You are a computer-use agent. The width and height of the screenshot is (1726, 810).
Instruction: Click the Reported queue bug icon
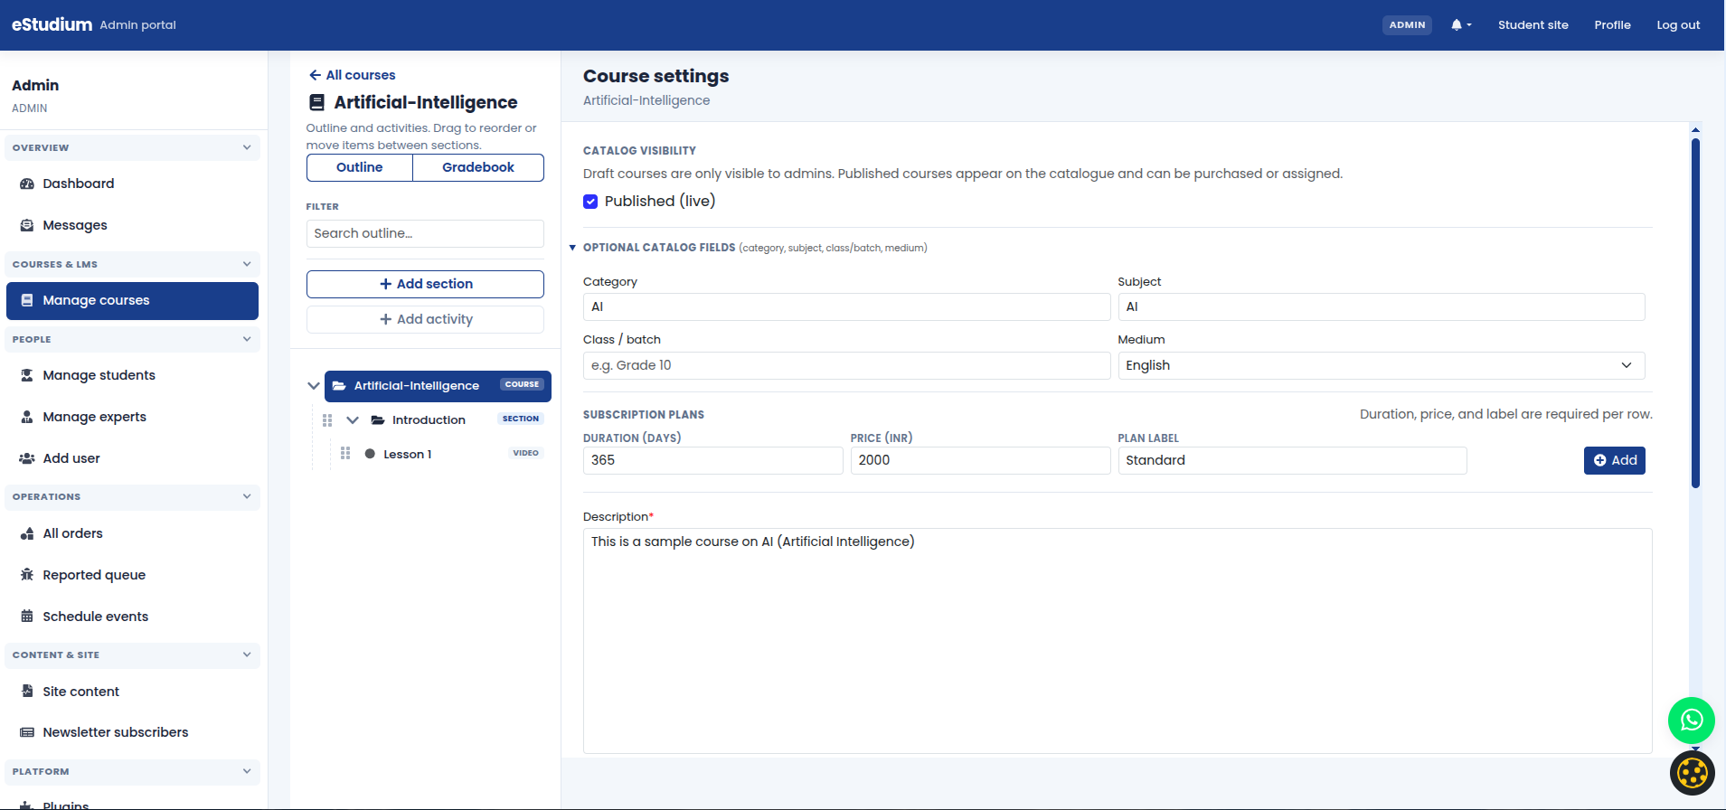tap(27, 575)
